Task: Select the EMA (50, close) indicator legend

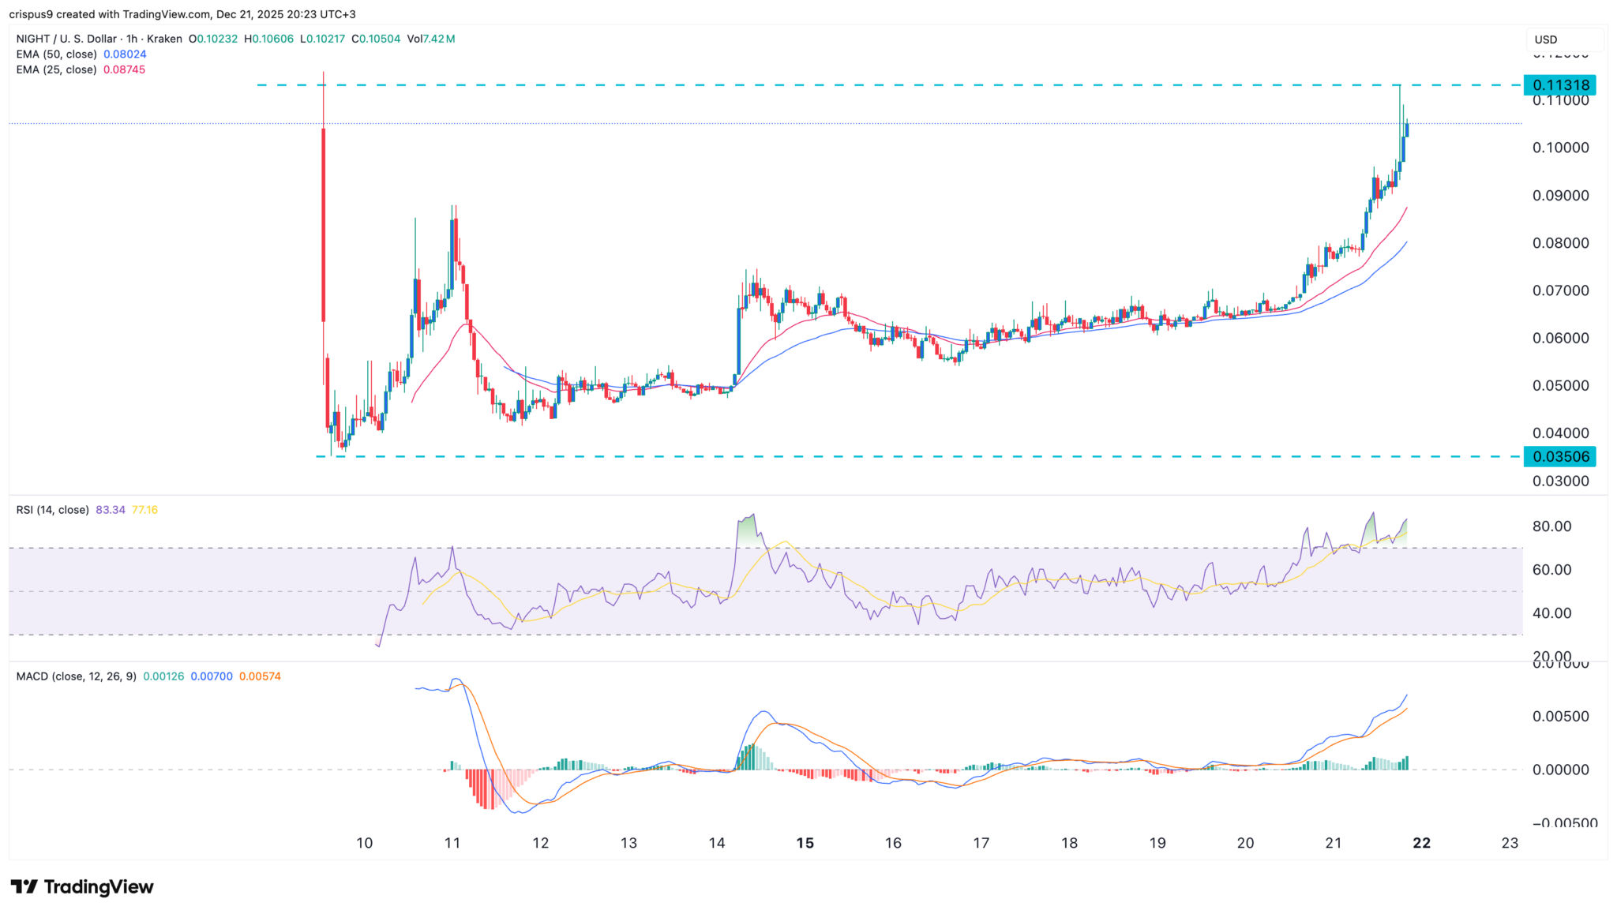Action: coord(56,54)
